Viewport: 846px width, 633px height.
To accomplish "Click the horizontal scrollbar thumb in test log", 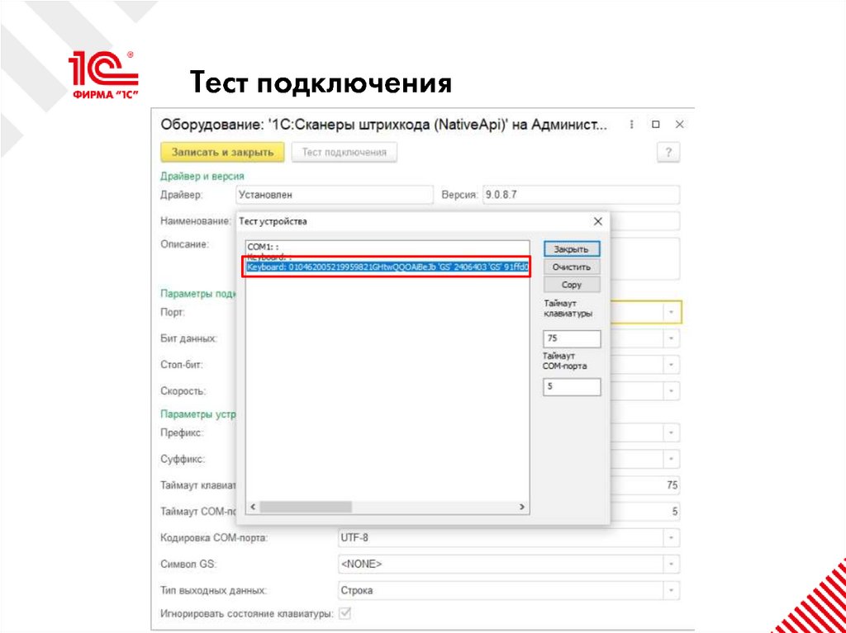I will coord(306,507).
